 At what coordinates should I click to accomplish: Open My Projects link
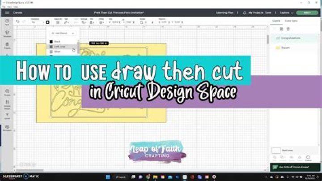[x=255, y=13]
